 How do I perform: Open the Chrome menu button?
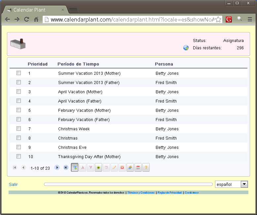click(x=250, y=20)
